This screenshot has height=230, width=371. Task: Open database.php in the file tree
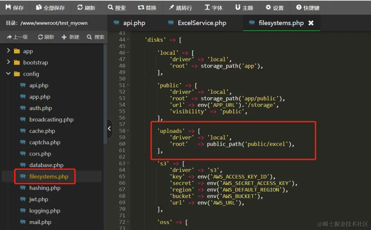46,165
